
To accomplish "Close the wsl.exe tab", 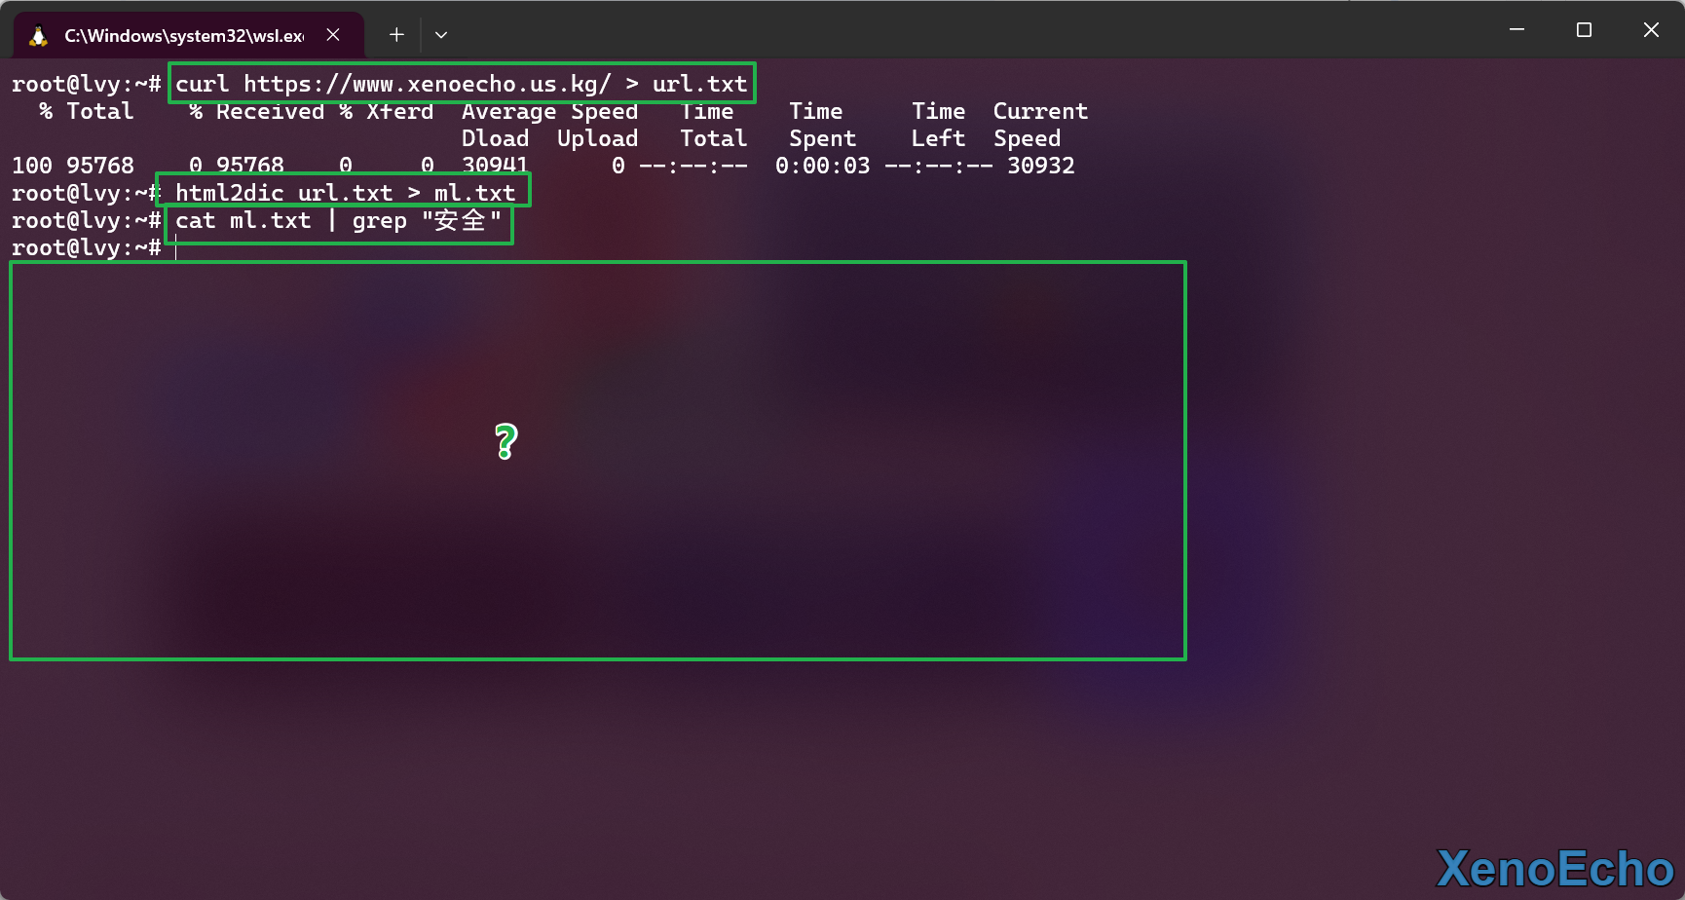I will [x=333, y=35].
